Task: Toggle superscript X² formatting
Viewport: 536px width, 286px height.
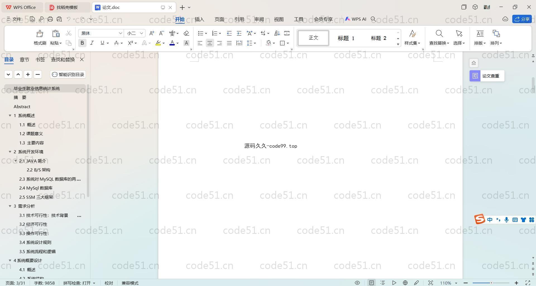Action: point(130,43)
